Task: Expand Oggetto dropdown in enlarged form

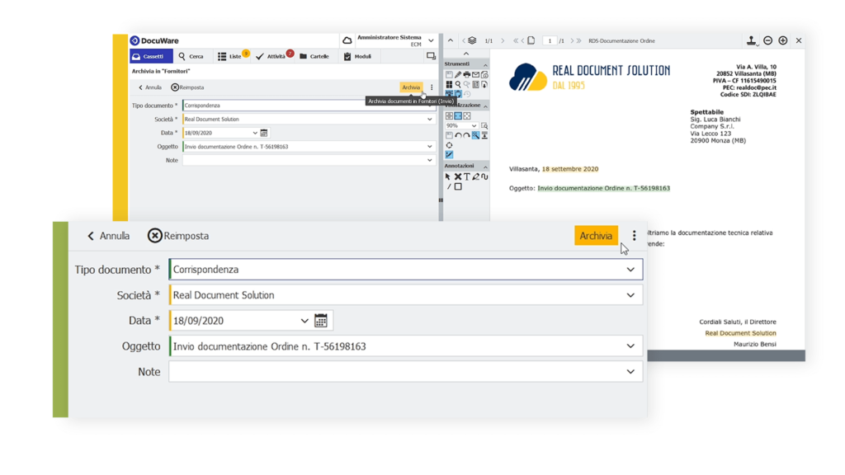Action: point(630,346)
